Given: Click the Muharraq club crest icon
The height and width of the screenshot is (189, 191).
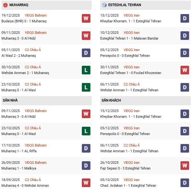Looking at the screenshot, I should pos(5,5).
